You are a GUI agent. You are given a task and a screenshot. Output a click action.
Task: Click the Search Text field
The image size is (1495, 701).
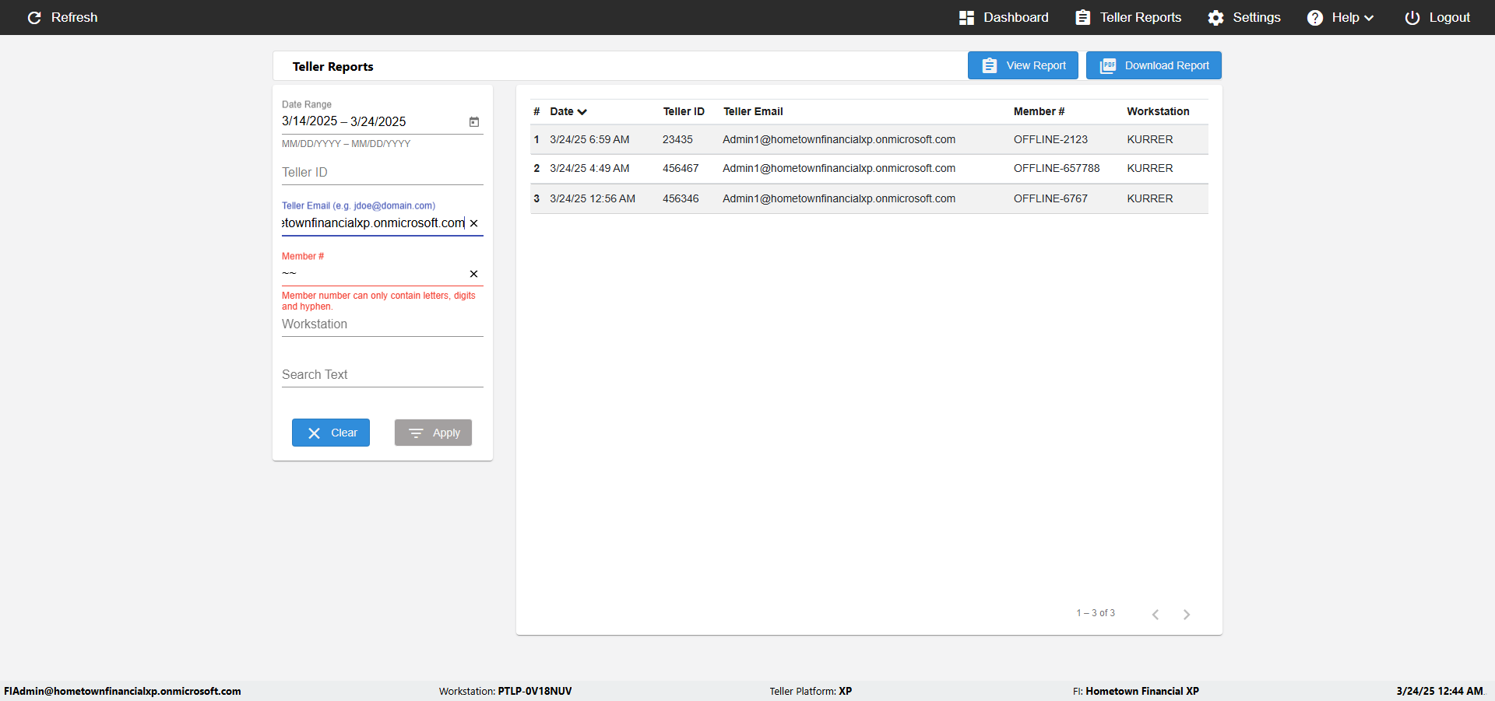click(382, 374)
